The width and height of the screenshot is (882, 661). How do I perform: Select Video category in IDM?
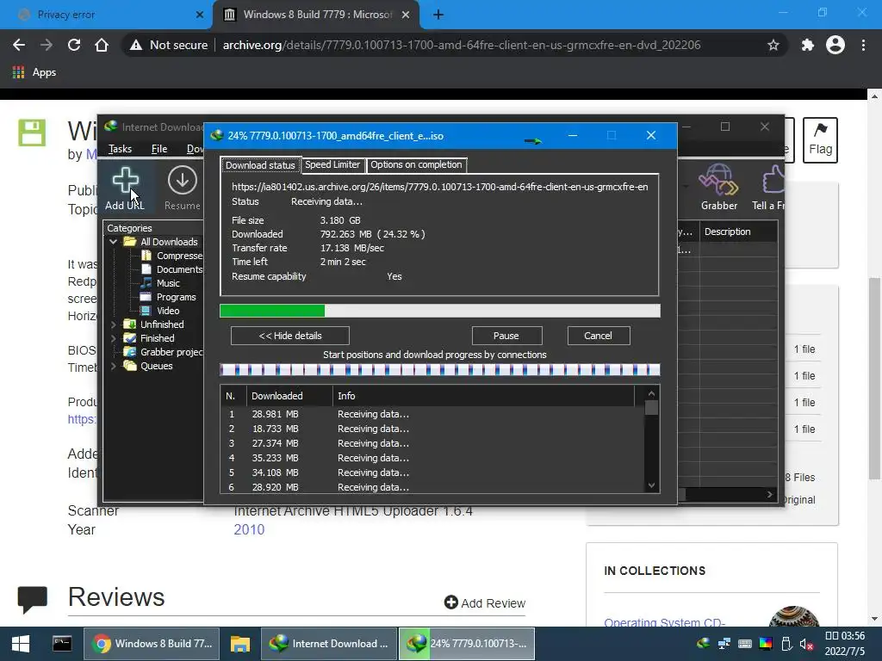click(160, 311)
